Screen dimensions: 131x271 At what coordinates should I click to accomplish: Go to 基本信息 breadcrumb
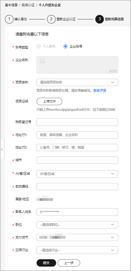(x=11, y=5)
